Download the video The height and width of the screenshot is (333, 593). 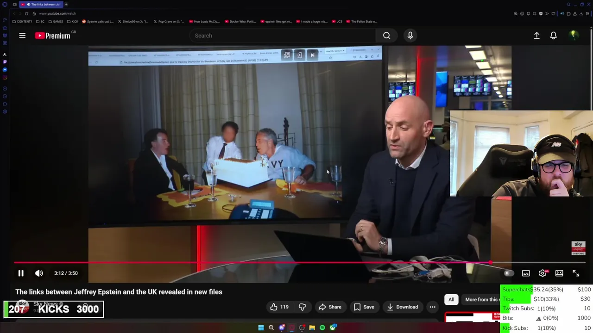[402, 307]
